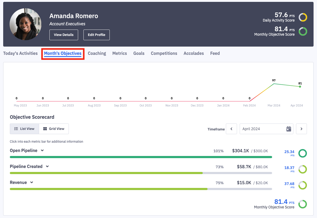
Task: Open Today's Activities tab
Action: click(x=20, y=54)
